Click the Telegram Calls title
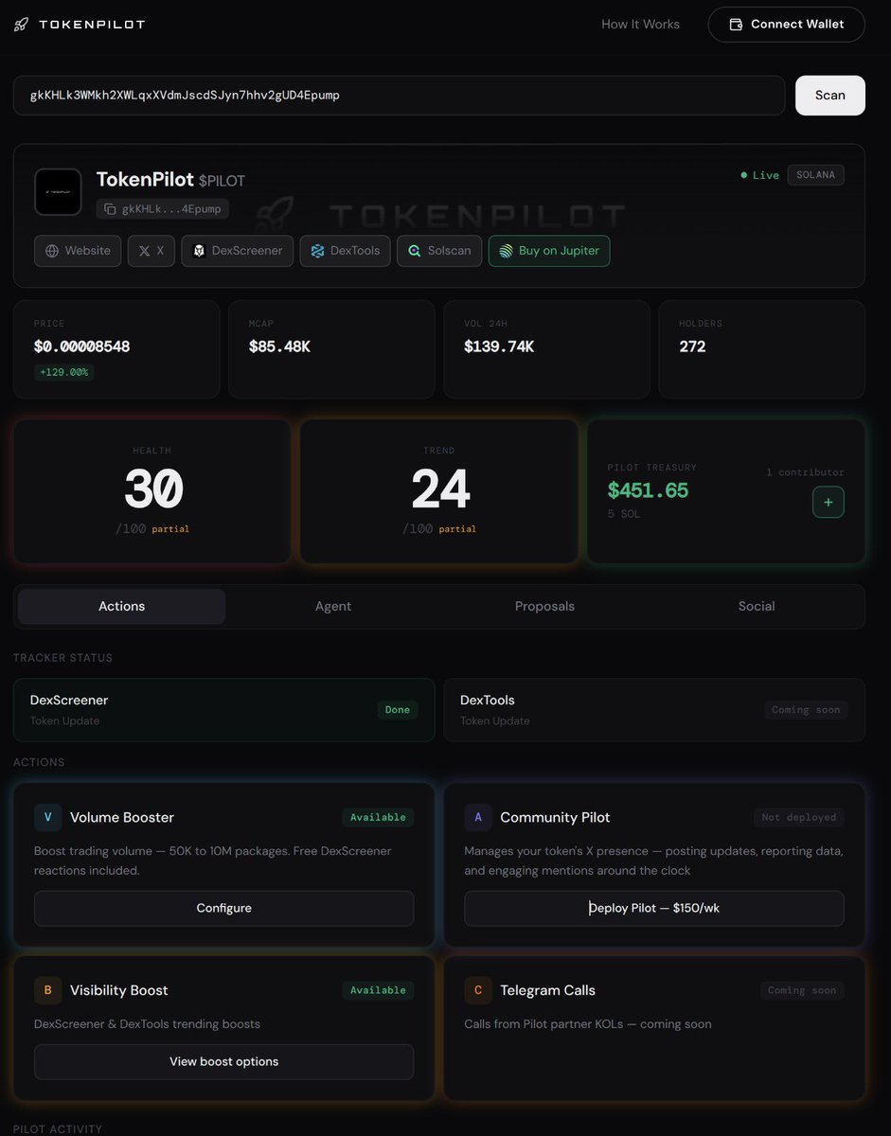This screenshot has width=891, height=1136. coord(547,990)
